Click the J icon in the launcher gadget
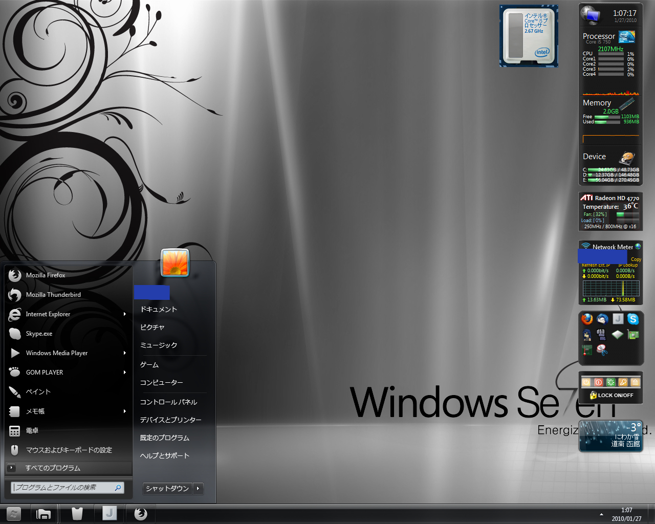 coord(618,319)
